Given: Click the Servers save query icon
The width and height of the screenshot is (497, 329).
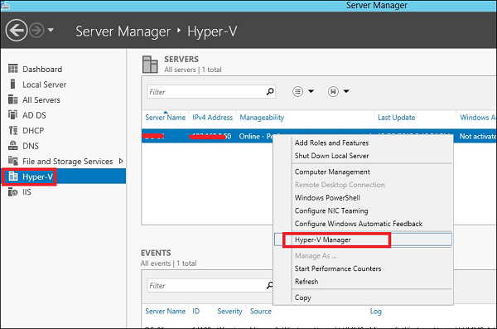Looking at the screenshot, I should [x=333, y=91].
